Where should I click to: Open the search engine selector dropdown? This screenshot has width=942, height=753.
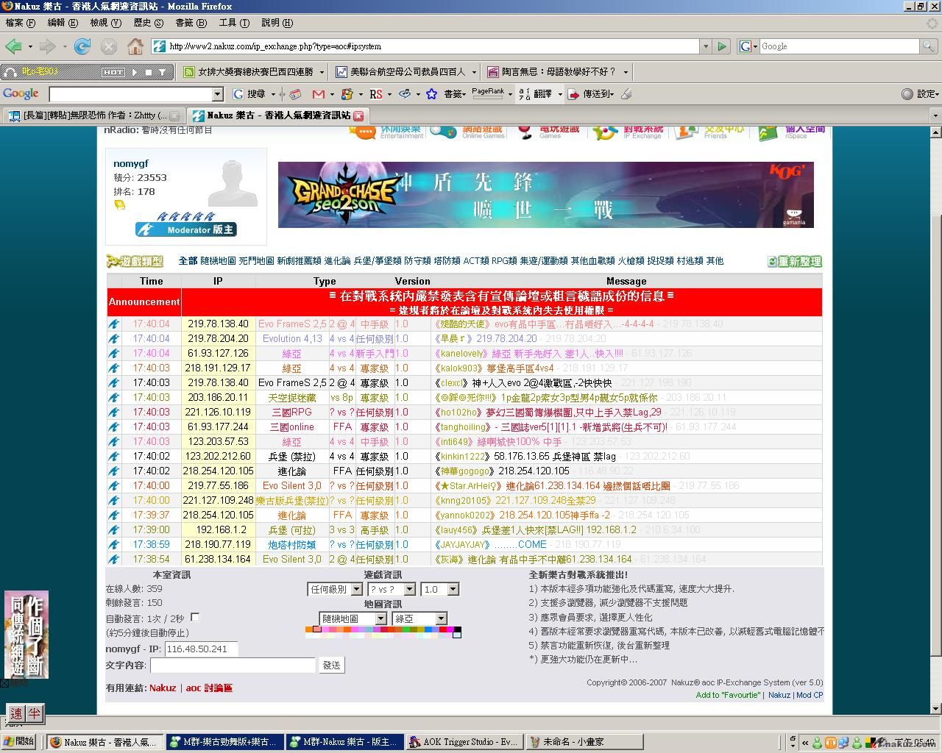[x=748, y=46]
